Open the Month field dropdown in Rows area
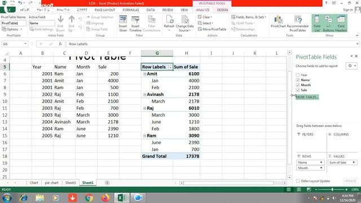 321,168
